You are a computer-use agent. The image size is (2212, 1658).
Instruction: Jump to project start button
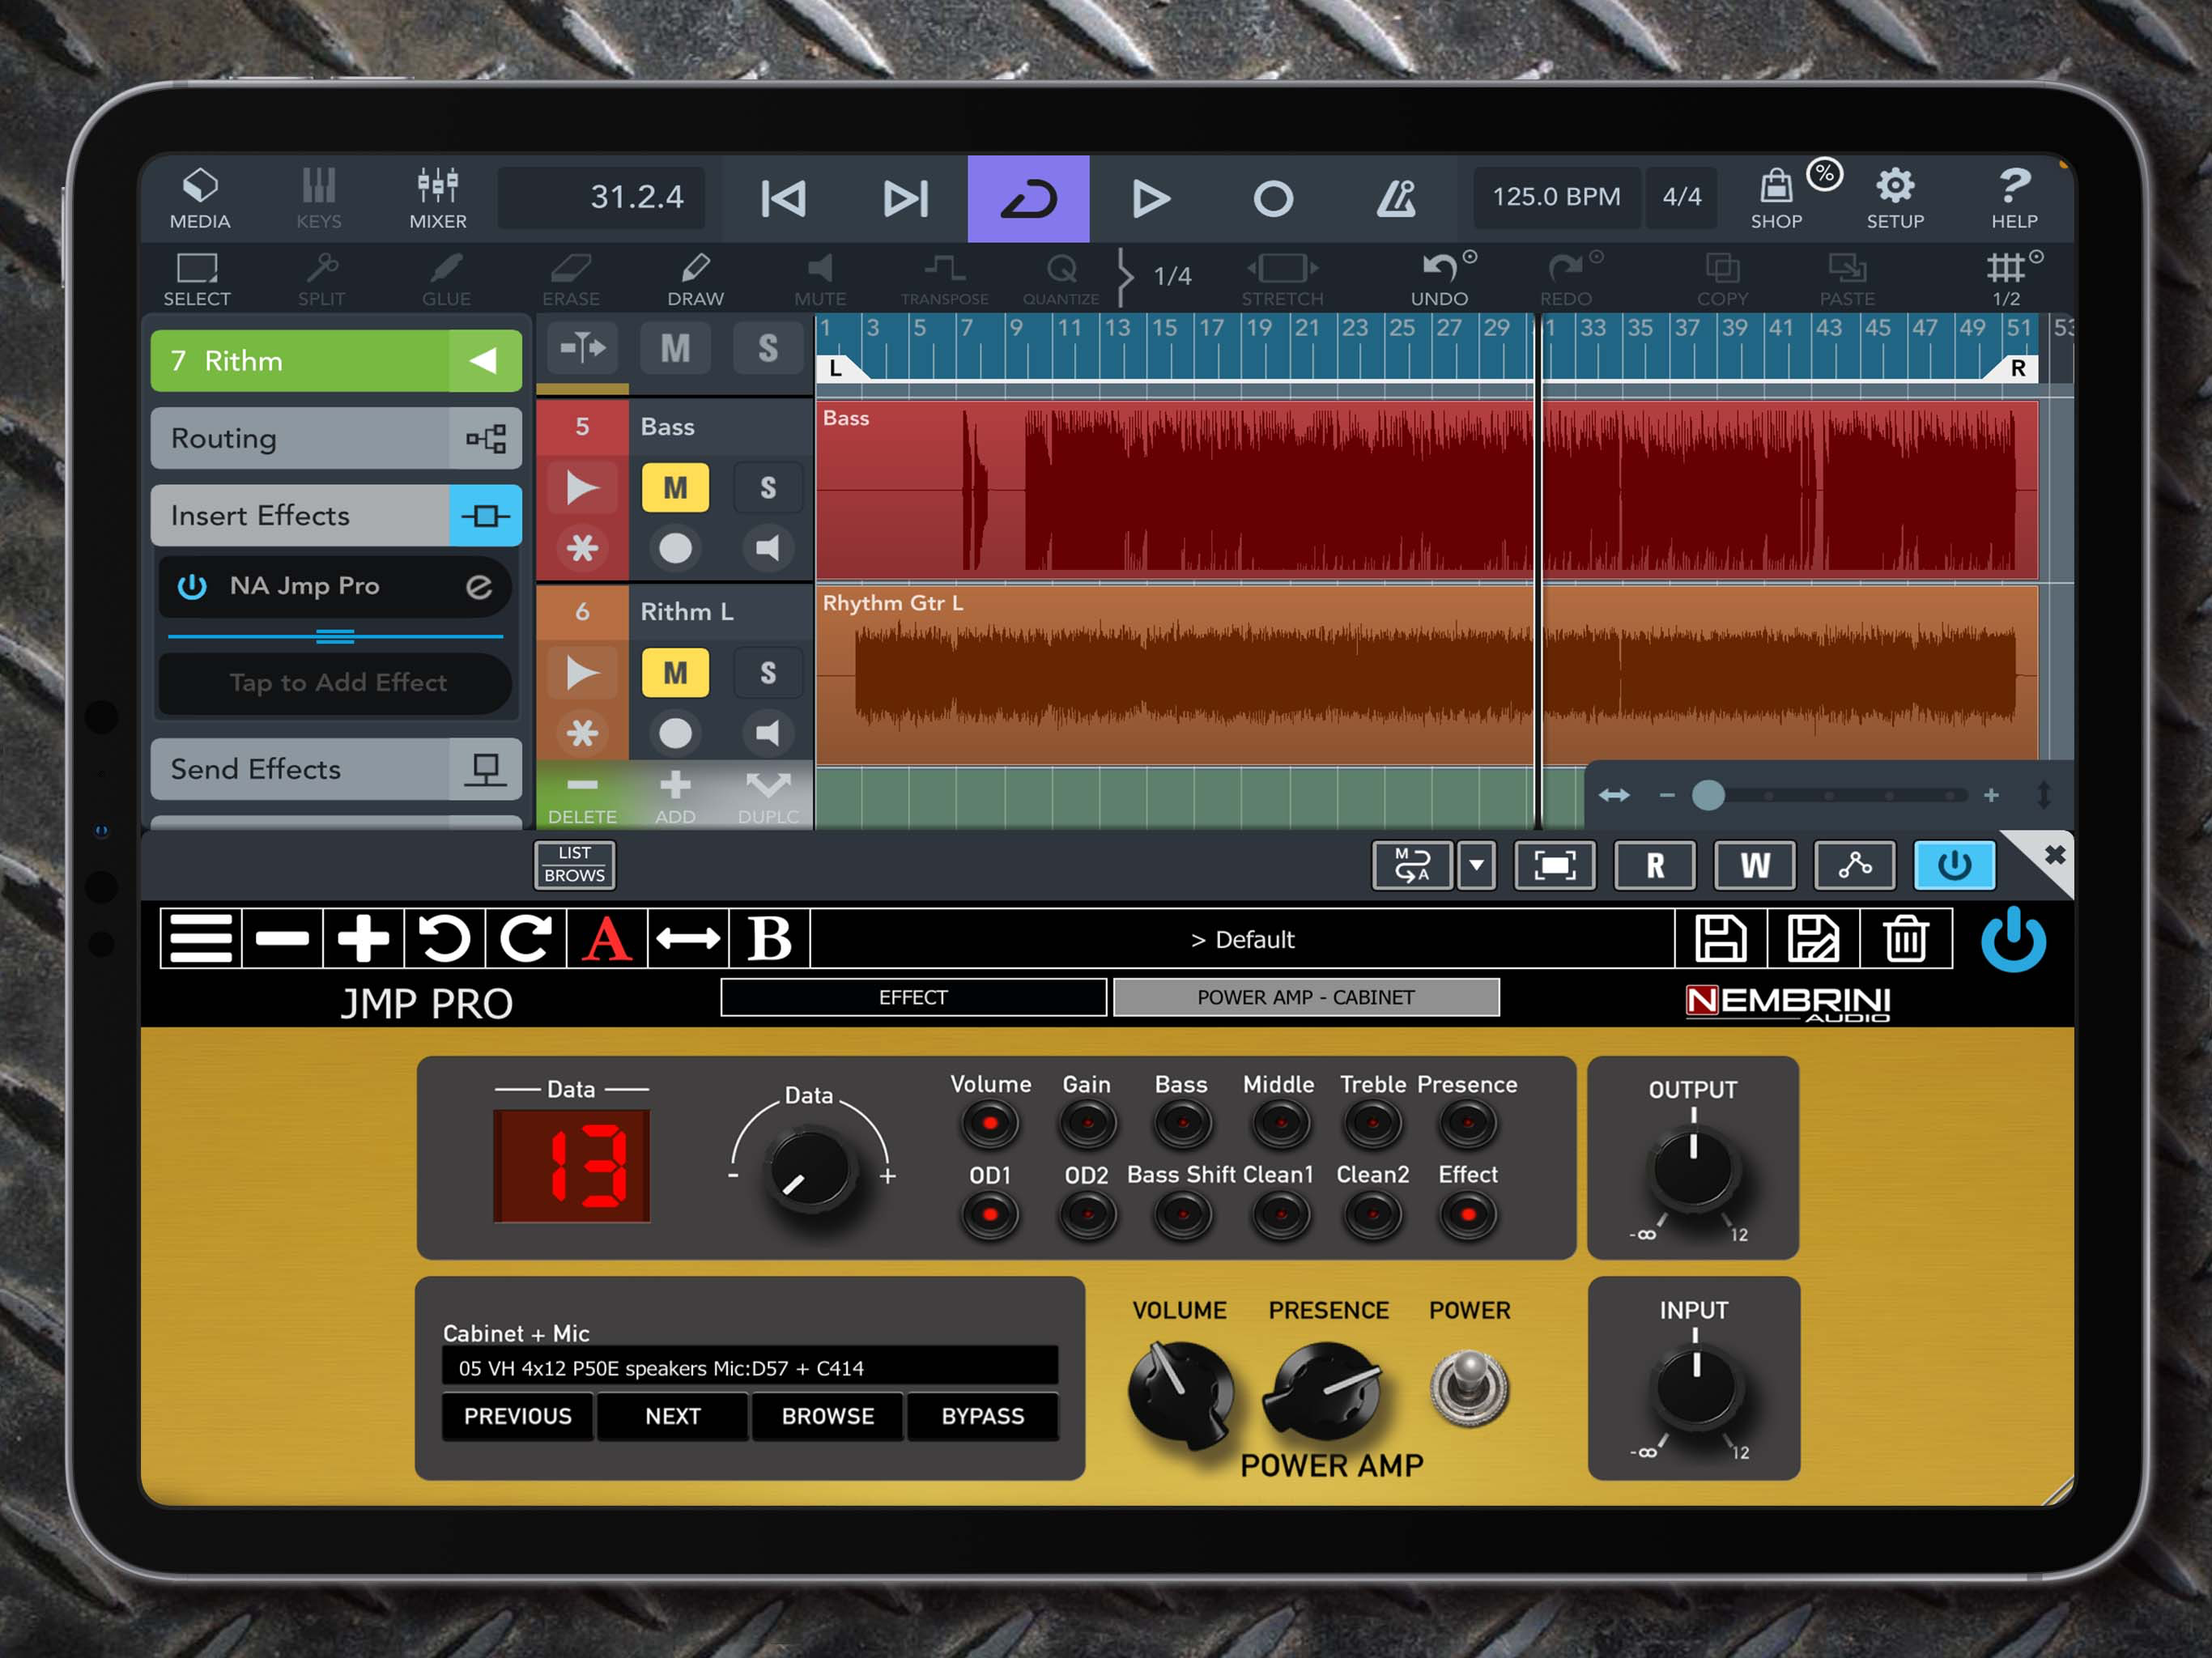[x=784, y=199]
